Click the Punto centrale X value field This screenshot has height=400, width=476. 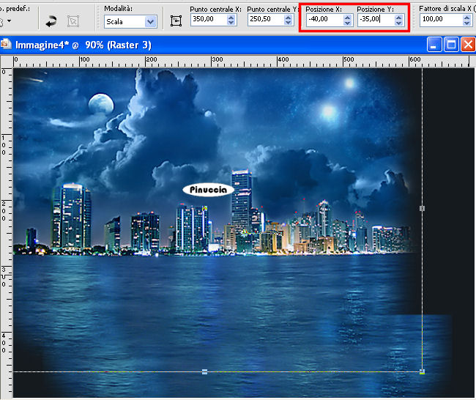click(209, 20)
